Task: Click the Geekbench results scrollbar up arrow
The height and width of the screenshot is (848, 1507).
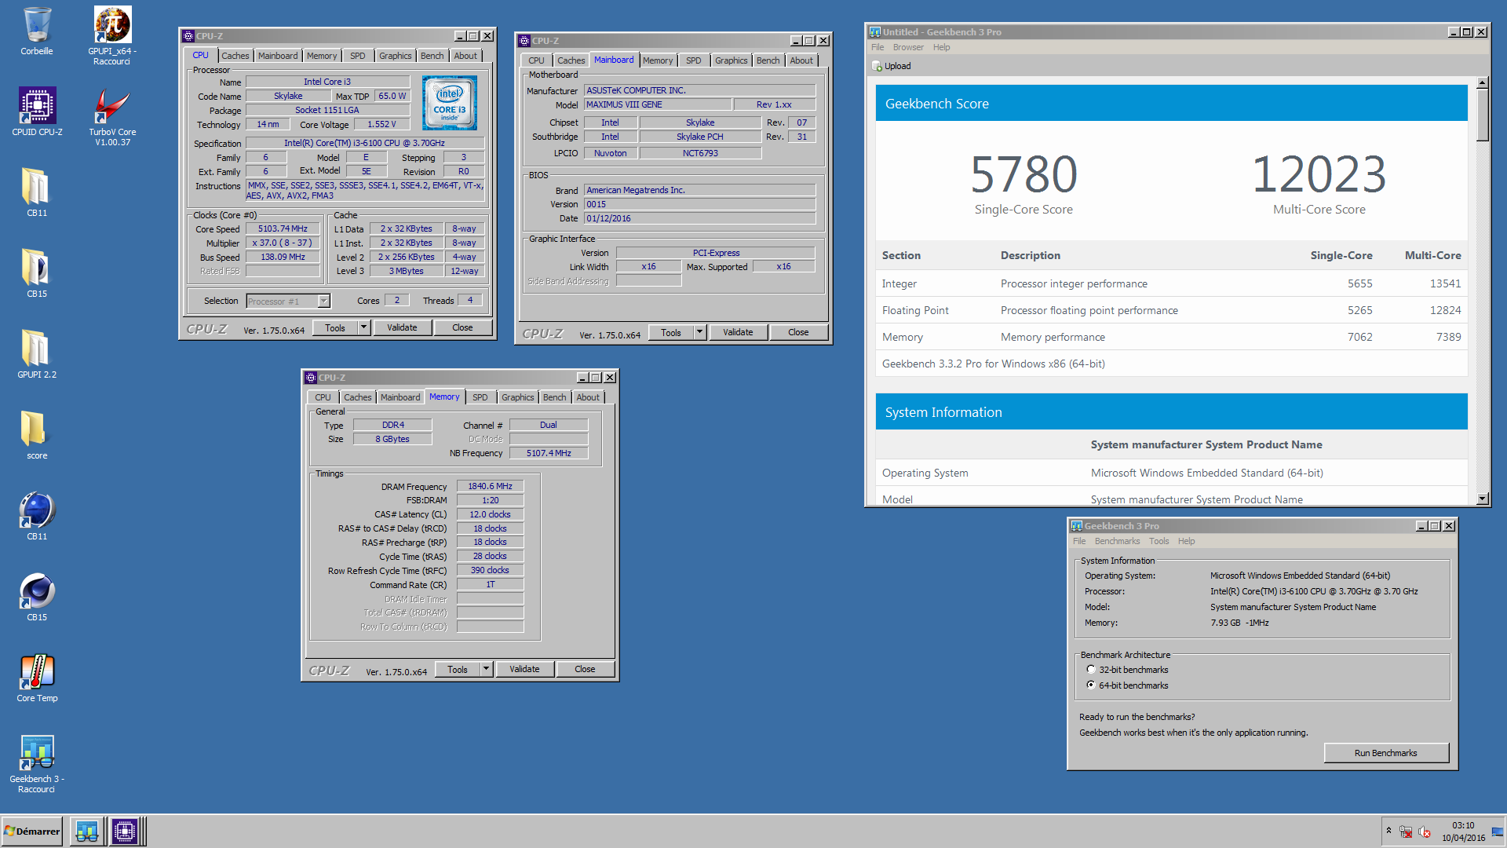Action: [x=1482, y=82]
